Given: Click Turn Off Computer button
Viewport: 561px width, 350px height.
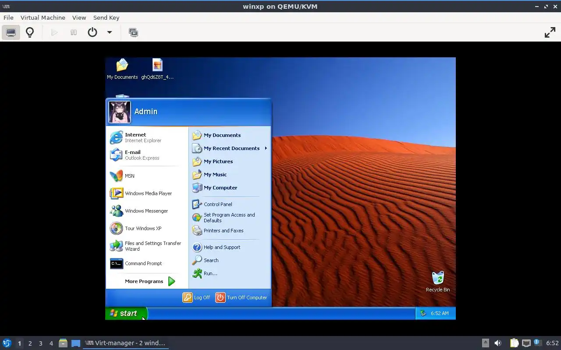Looking at the screenshot, I should tap(241, 297).
